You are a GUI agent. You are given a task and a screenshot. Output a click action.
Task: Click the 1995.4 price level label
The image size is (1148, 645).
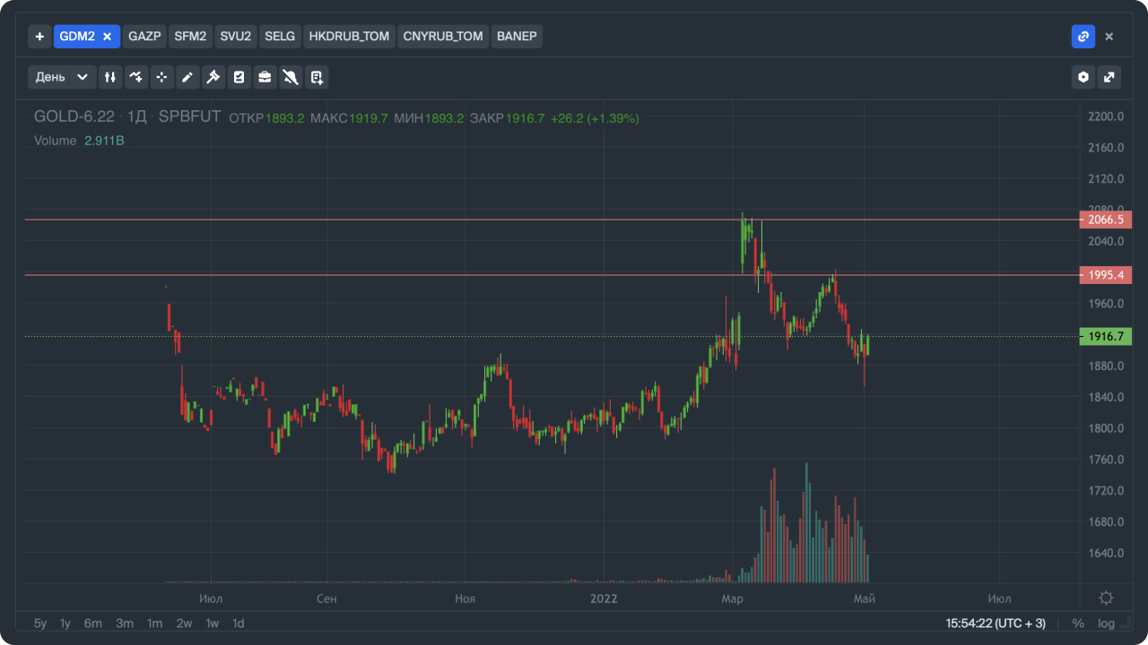tap(1107, 275)
